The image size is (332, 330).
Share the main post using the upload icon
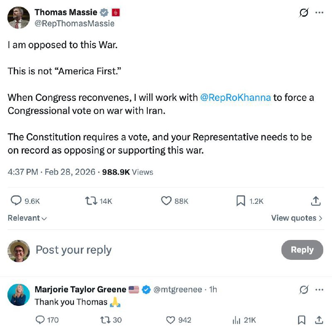click(316, 201)
